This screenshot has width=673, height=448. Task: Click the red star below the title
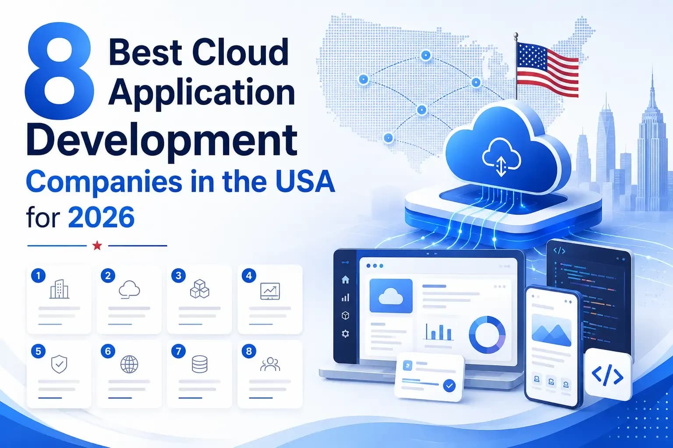[x=97, y=245]
